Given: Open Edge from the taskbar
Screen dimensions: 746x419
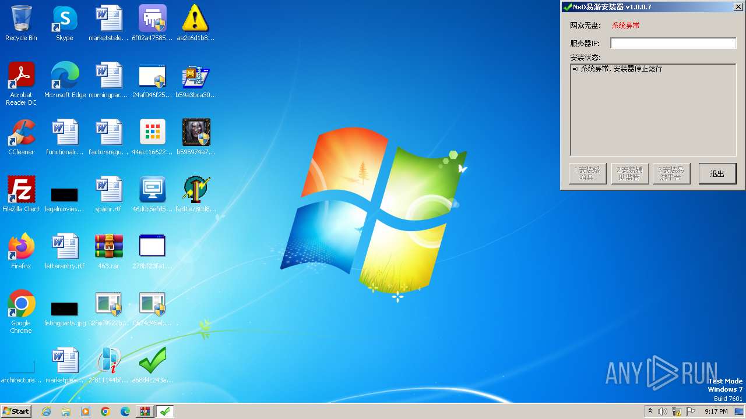Looking at the screenshot, I should click(125, 411).
